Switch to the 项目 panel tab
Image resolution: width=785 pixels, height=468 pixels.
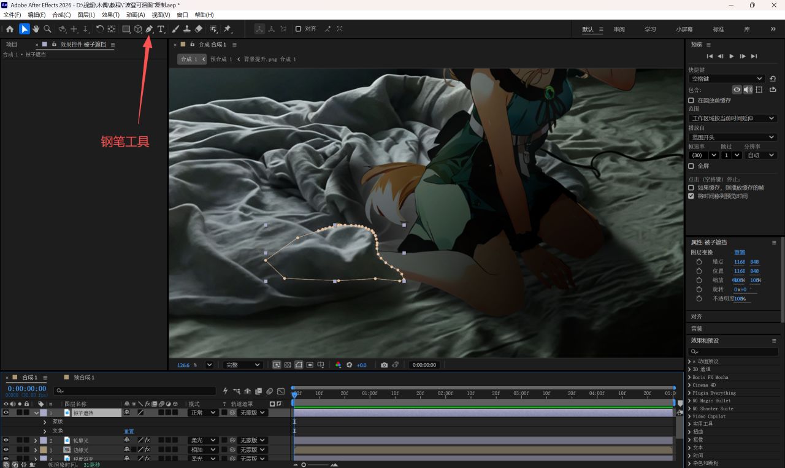point(12,45)
